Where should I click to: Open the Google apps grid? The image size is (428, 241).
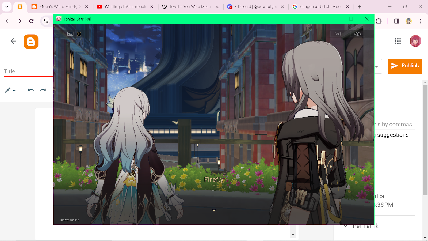[398, 41]
